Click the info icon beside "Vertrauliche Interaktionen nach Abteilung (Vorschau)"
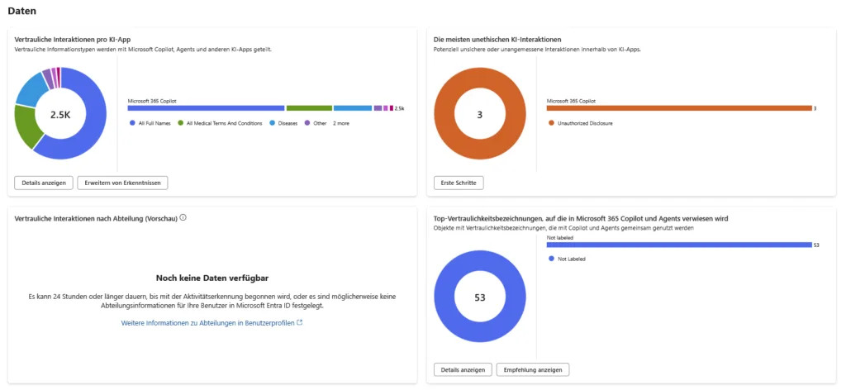 183,218
